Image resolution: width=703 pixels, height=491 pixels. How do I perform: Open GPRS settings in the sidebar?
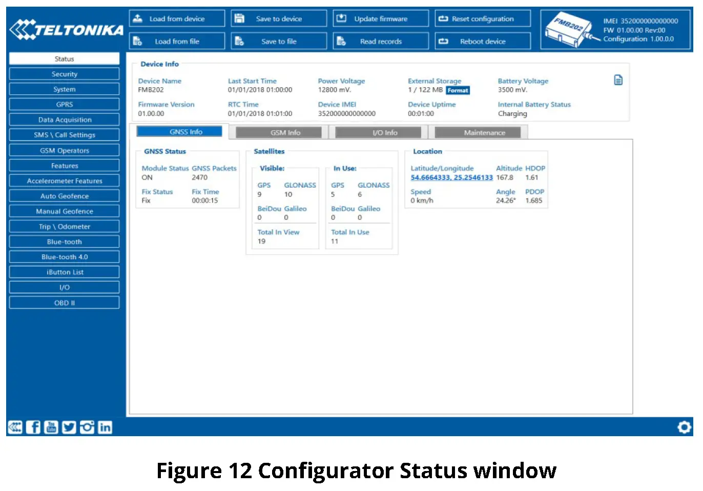[x=64, y=104]
